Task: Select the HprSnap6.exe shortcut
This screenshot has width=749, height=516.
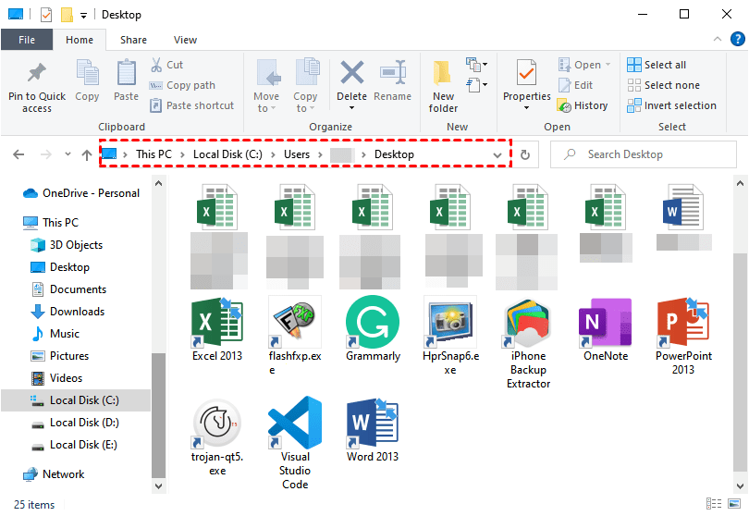Action: point(450,336)
